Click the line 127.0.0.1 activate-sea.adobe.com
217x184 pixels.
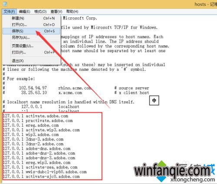pyautogui.click(x=40, y=167)
